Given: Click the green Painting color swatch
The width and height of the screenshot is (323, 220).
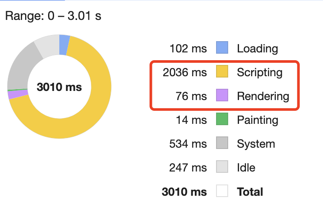Looking at the screenshot, I should pos(222,120).
